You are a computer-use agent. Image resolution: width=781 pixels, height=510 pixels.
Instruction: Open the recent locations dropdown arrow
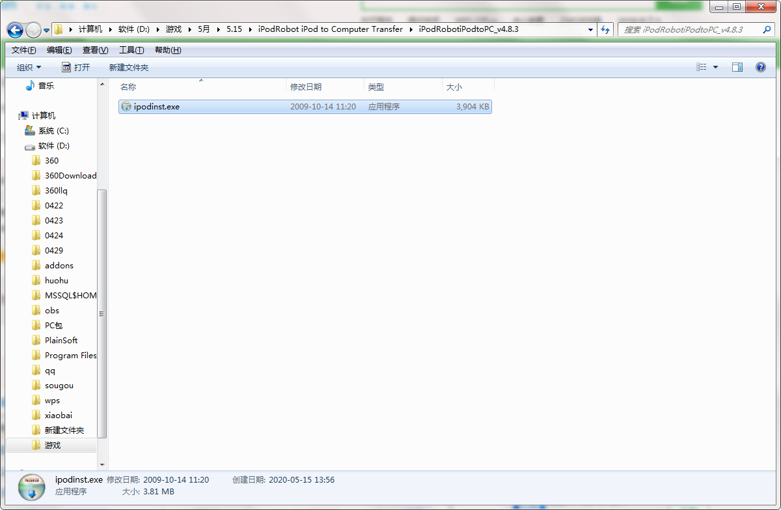(47, 30)
